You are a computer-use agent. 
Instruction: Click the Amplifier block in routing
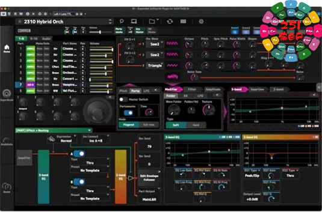click(x=24, y=158)
